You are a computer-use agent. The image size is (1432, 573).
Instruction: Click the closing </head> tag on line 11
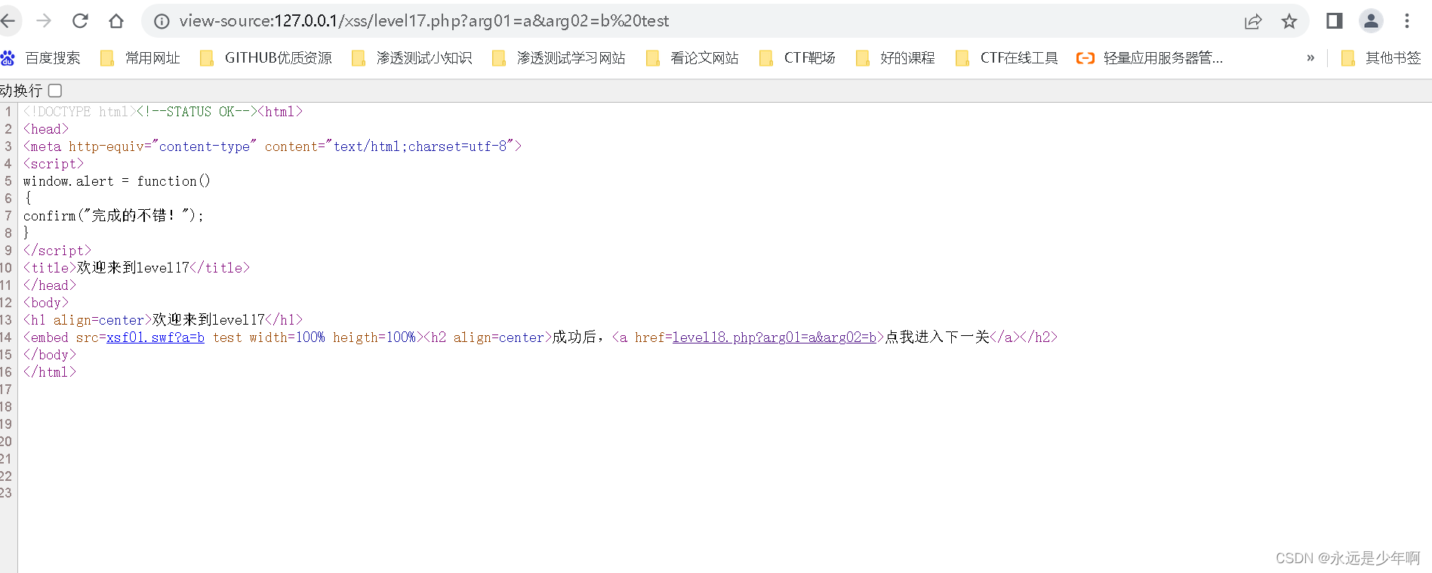(x=50, y=285)
